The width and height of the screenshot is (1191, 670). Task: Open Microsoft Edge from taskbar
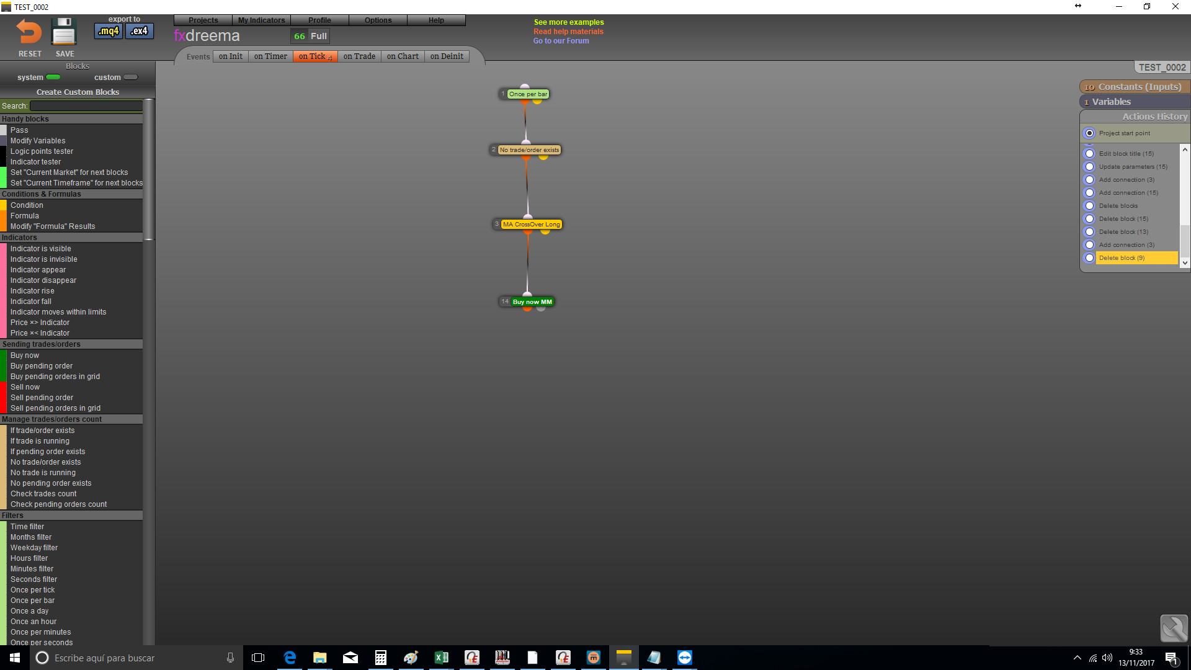(x=290, y=658)
